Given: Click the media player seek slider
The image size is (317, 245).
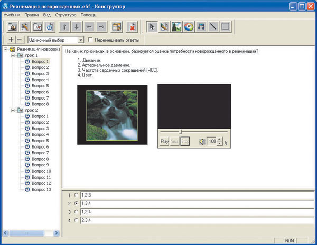Looking at the screenshot, I should pyautogui.click(x=180, y=132).
